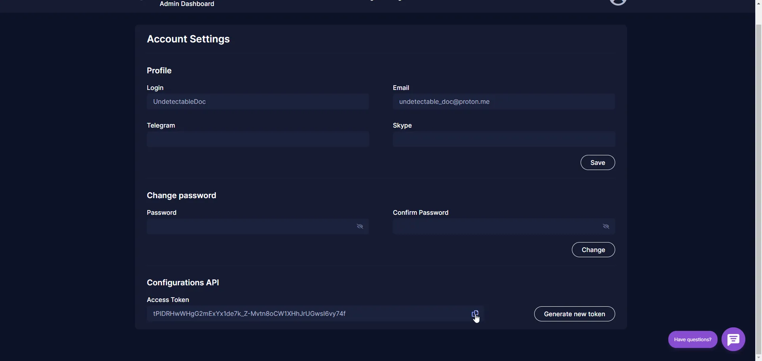Viewport: 762px width, 361px height.
Task: Click the Profile section heading
Action: click(x=159, y=71)
